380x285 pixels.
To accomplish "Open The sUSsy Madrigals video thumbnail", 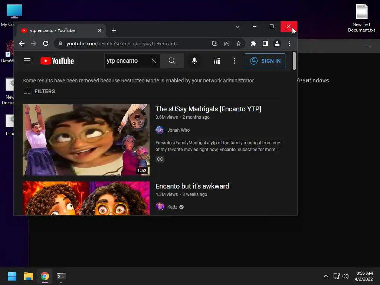I will click(x=86, y=140).
